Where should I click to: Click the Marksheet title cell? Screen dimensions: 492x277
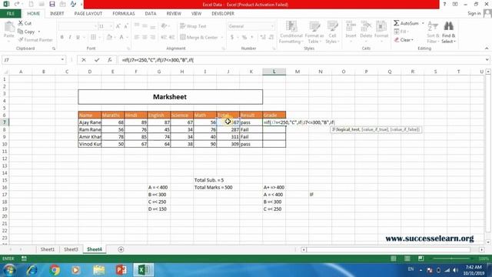[170, 97]
